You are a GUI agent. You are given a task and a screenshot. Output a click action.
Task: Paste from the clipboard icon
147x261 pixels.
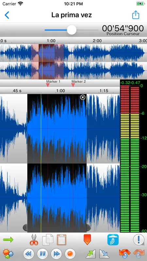(x=61, y=240)
